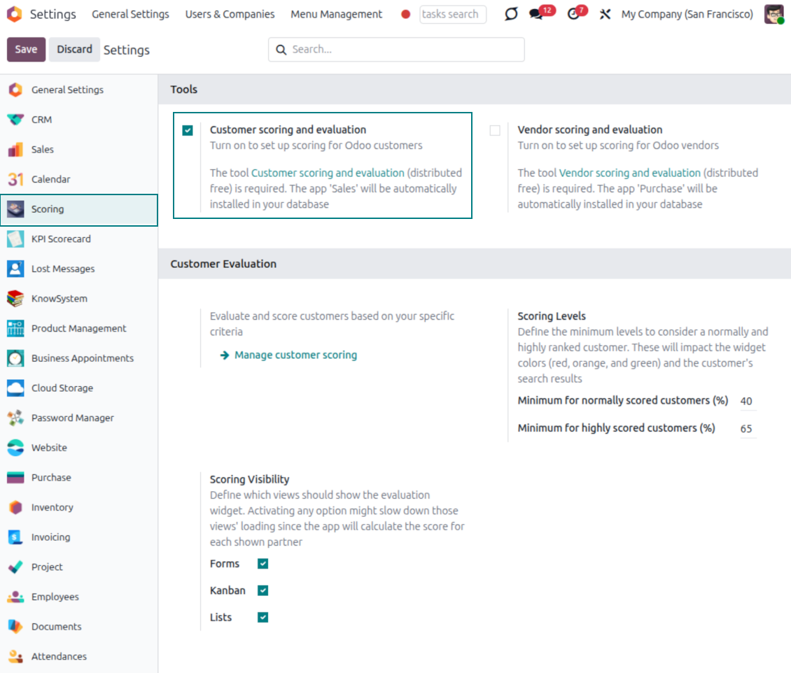Follow the Manage customer scoring link

[x=295, y=355]
